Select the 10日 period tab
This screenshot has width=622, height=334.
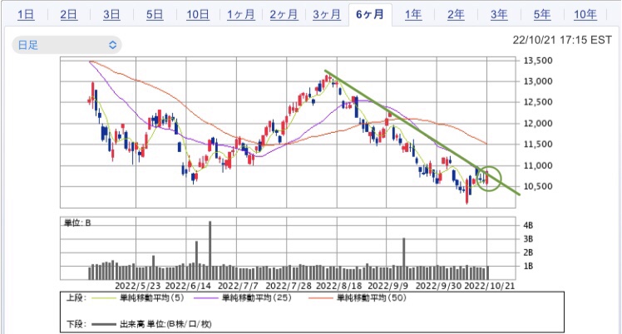pyautogui.click(x=198, y=15)
